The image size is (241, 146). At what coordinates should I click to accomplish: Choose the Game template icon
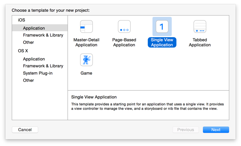(x=86, y=60)
